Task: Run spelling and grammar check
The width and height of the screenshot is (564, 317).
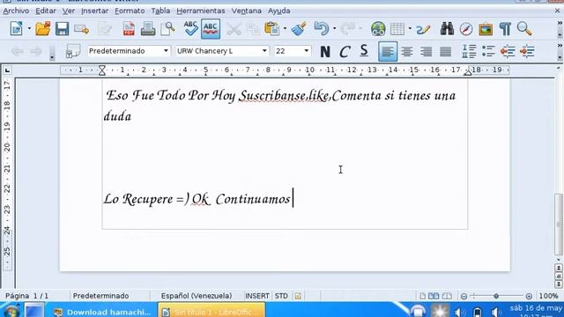Action: click(190, 29)
